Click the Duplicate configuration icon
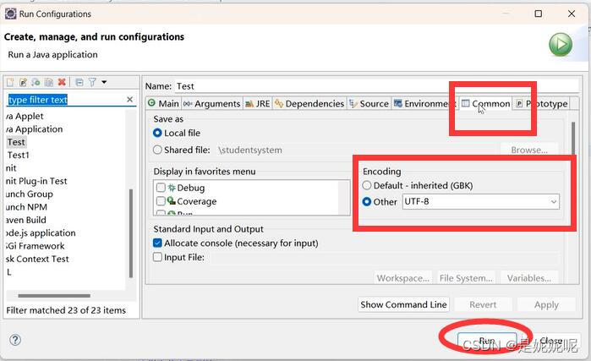This screenshot has height=361, width=591. click(x=49, y=82)
